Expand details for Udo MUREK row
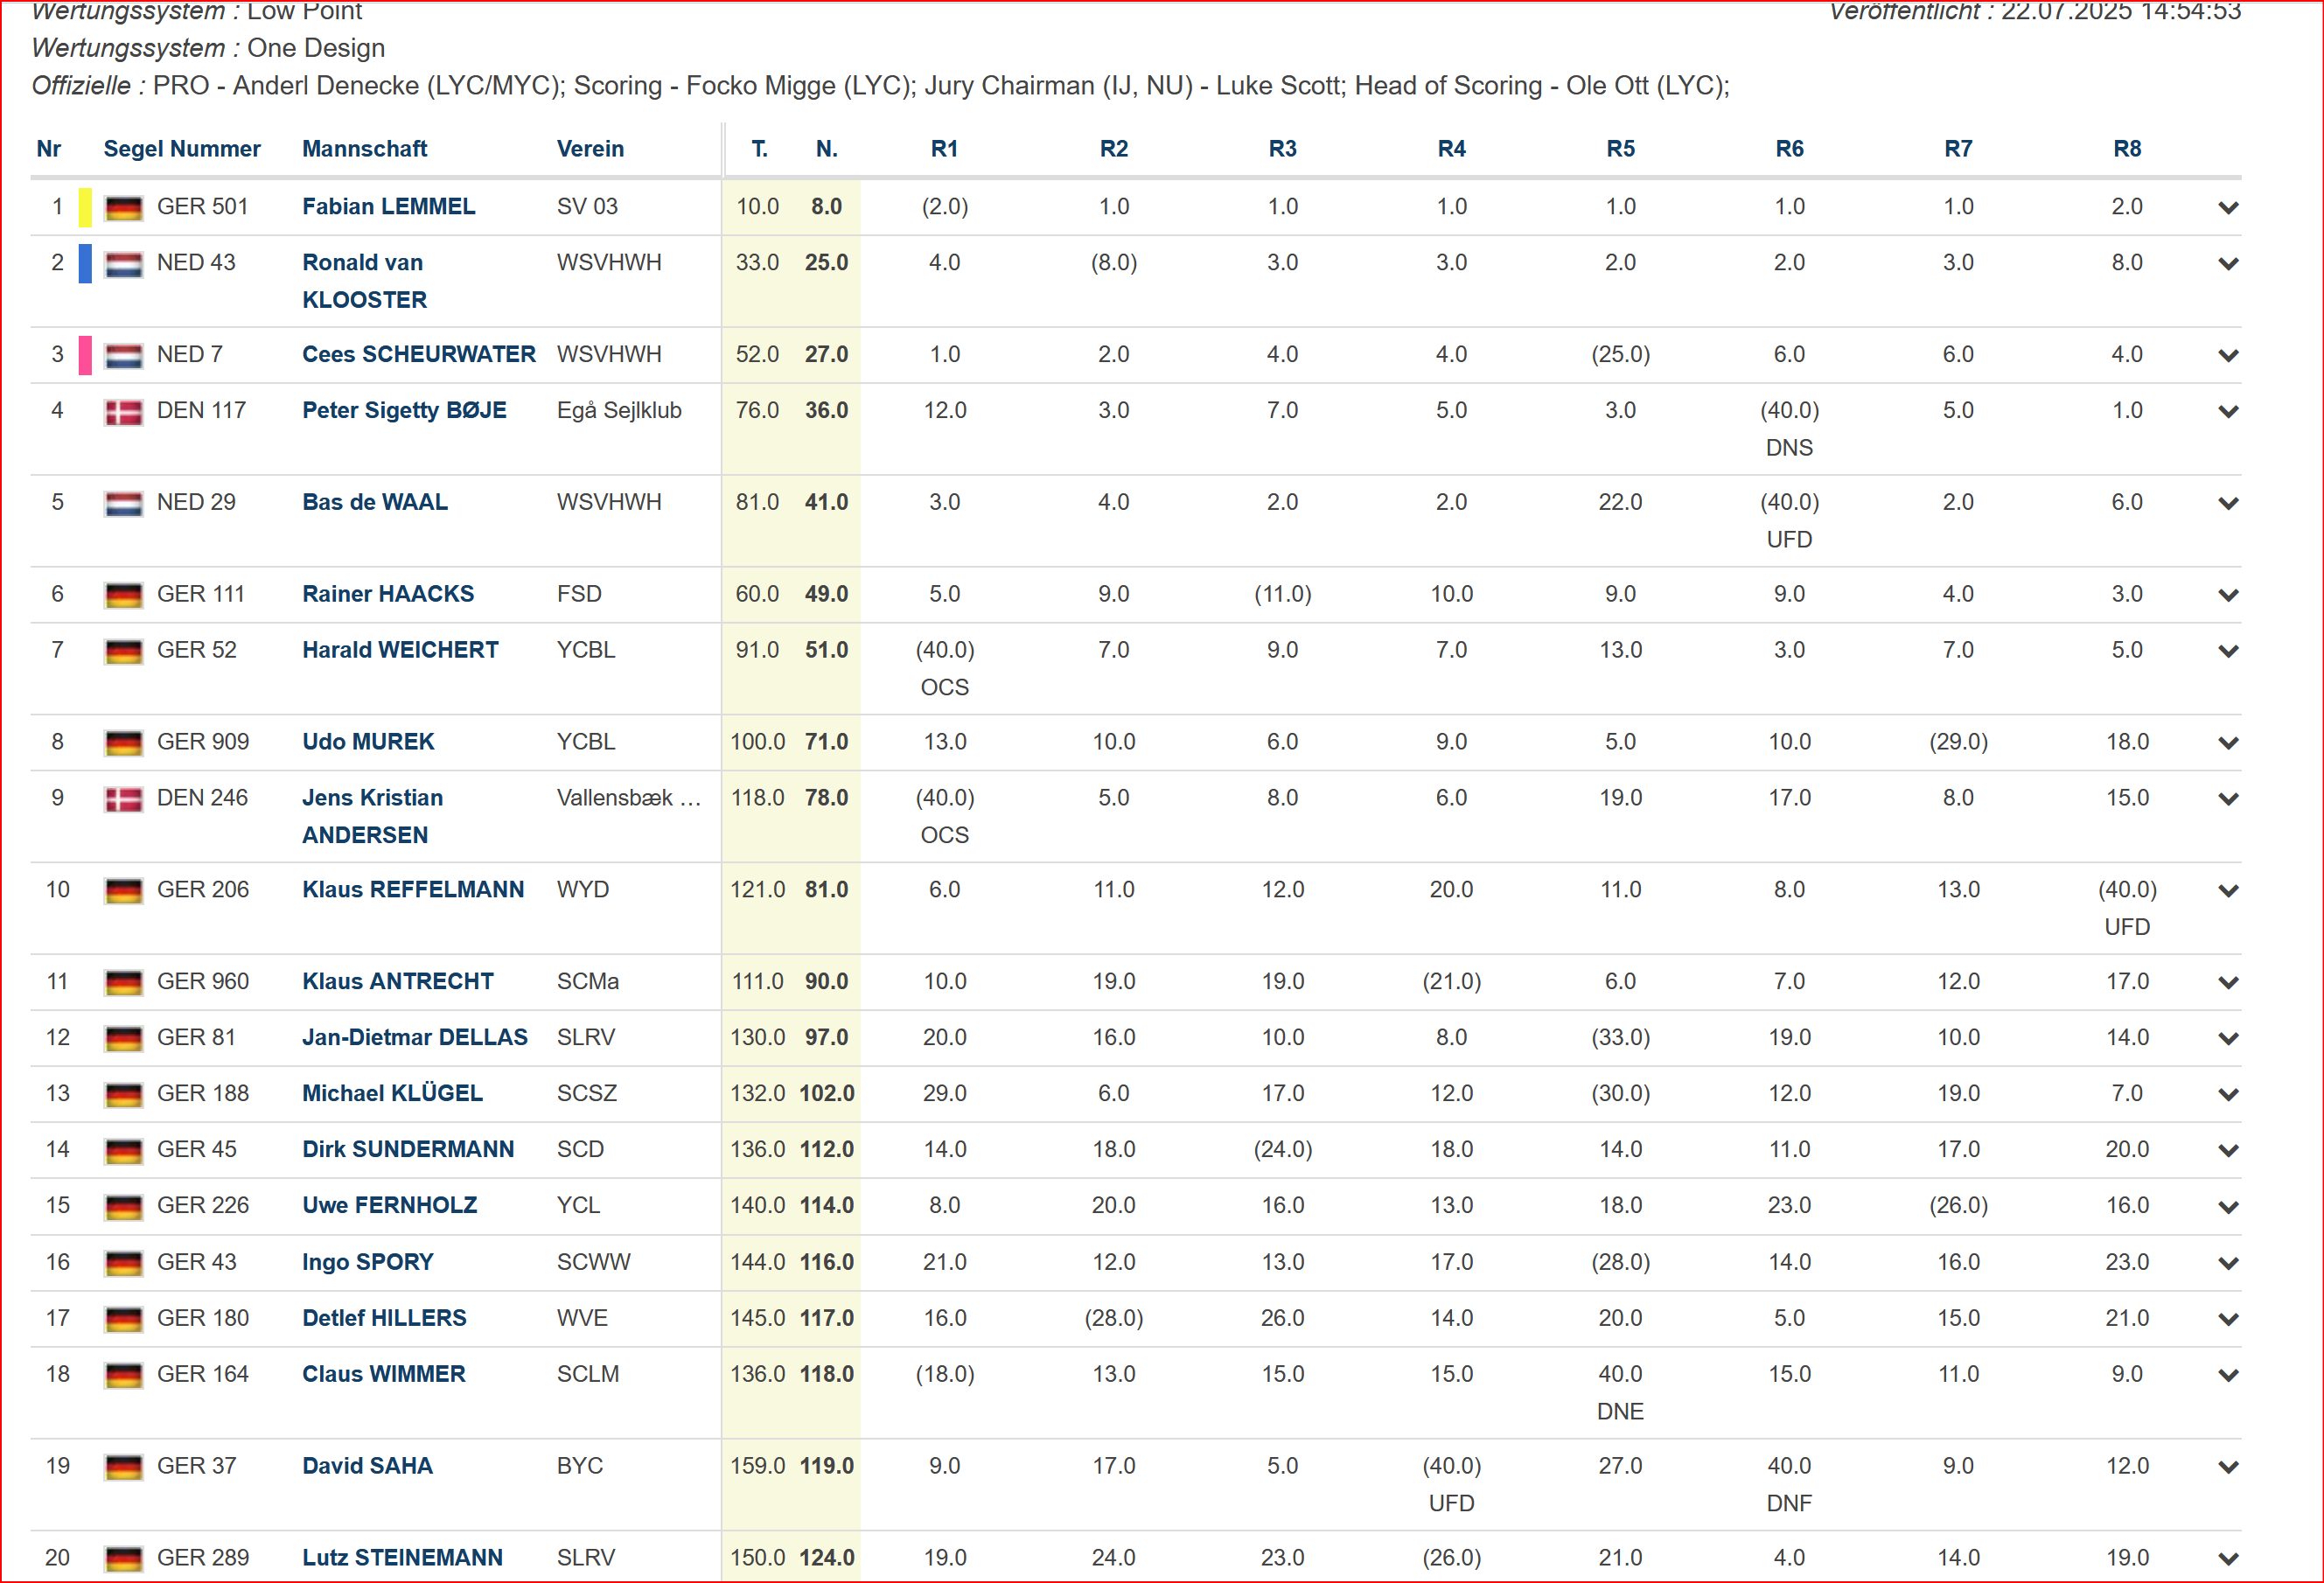2324x1583 pixels. [x=2227, y=744]
